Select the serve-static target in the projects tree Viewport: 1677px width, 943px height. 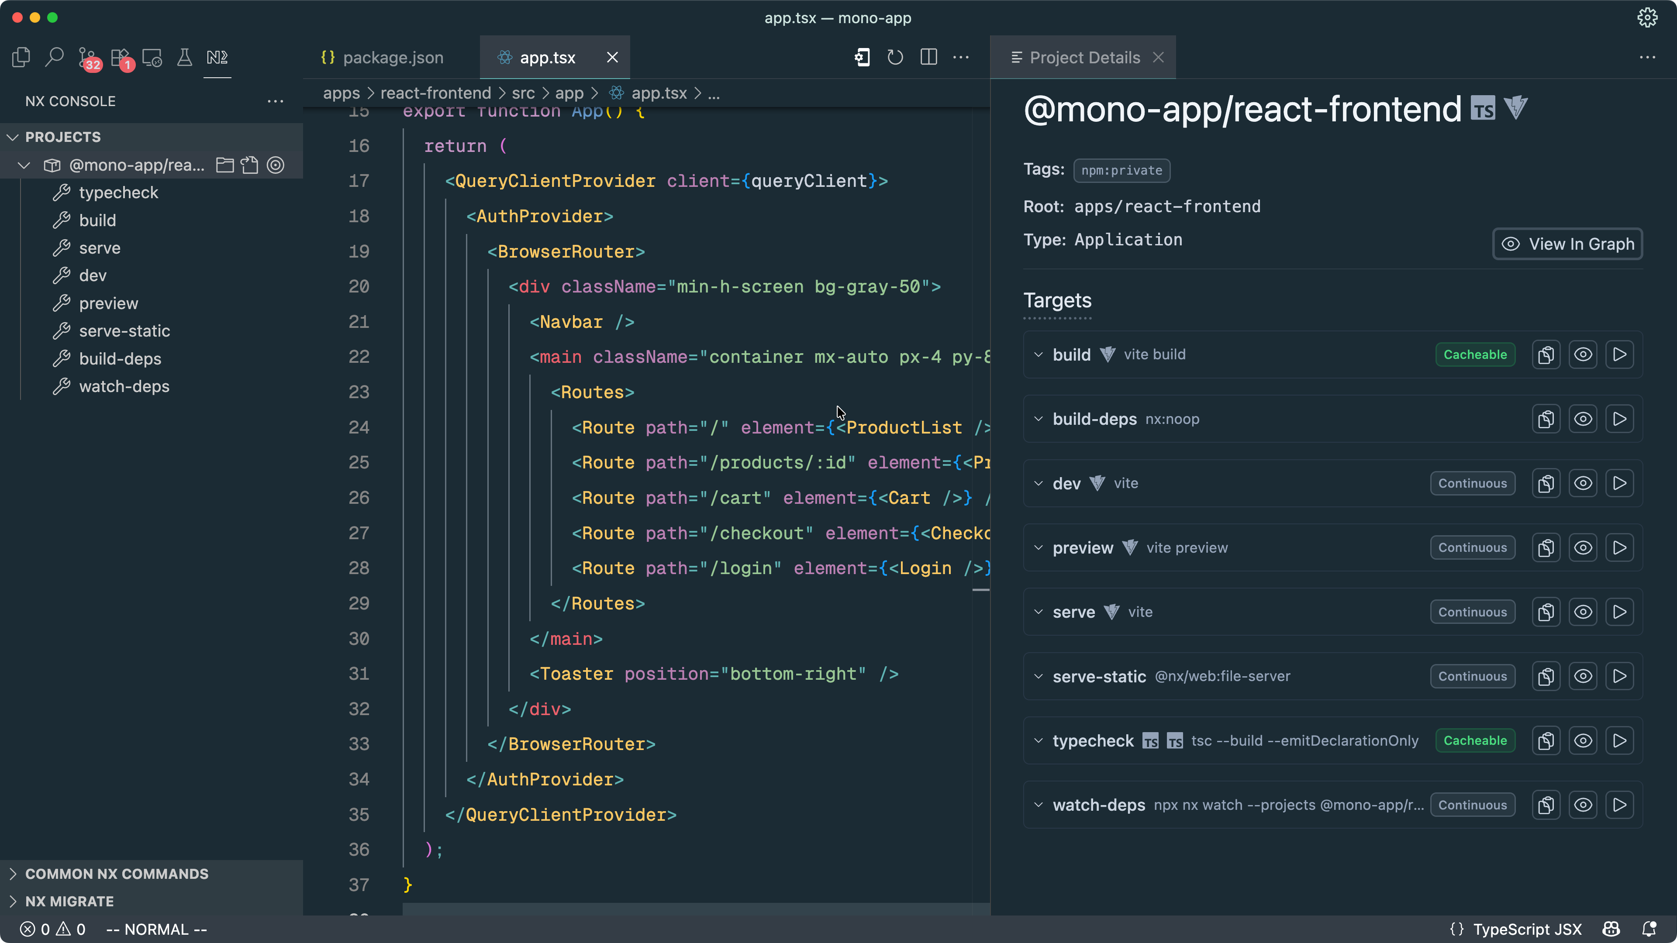point(124,331)
